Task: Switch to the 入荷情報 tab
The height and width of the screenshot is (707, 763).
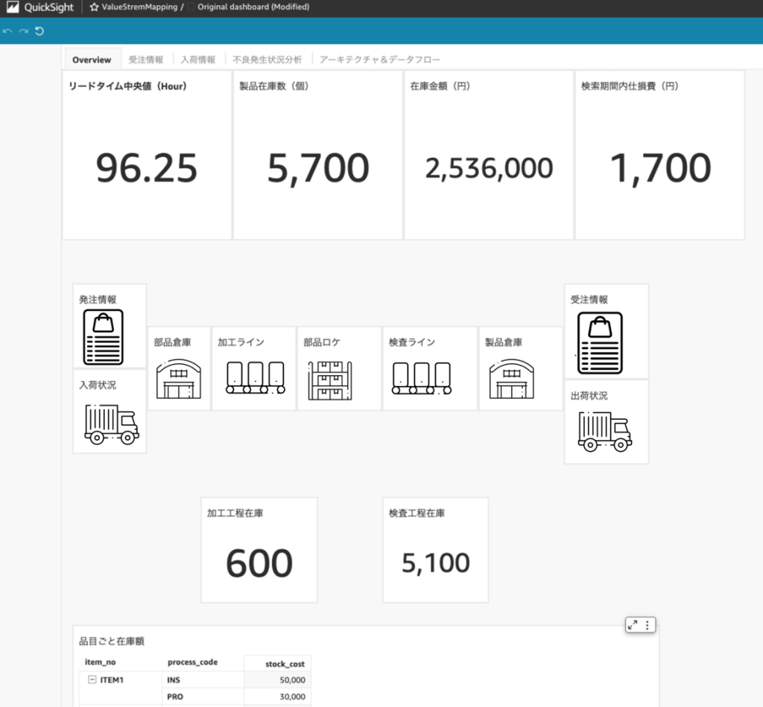Action: [x=198, y=60]
